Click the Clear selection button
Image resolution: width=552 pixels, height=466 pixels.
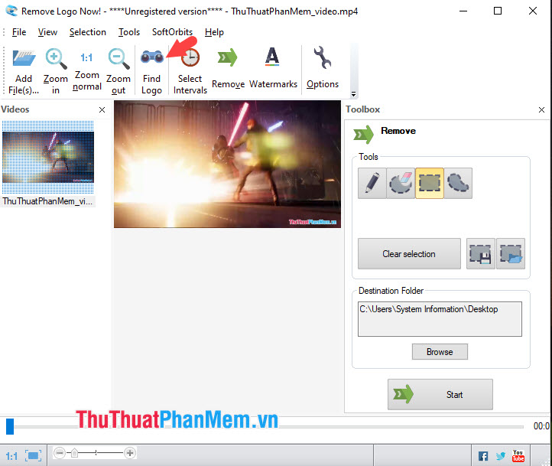coord(409,254)
